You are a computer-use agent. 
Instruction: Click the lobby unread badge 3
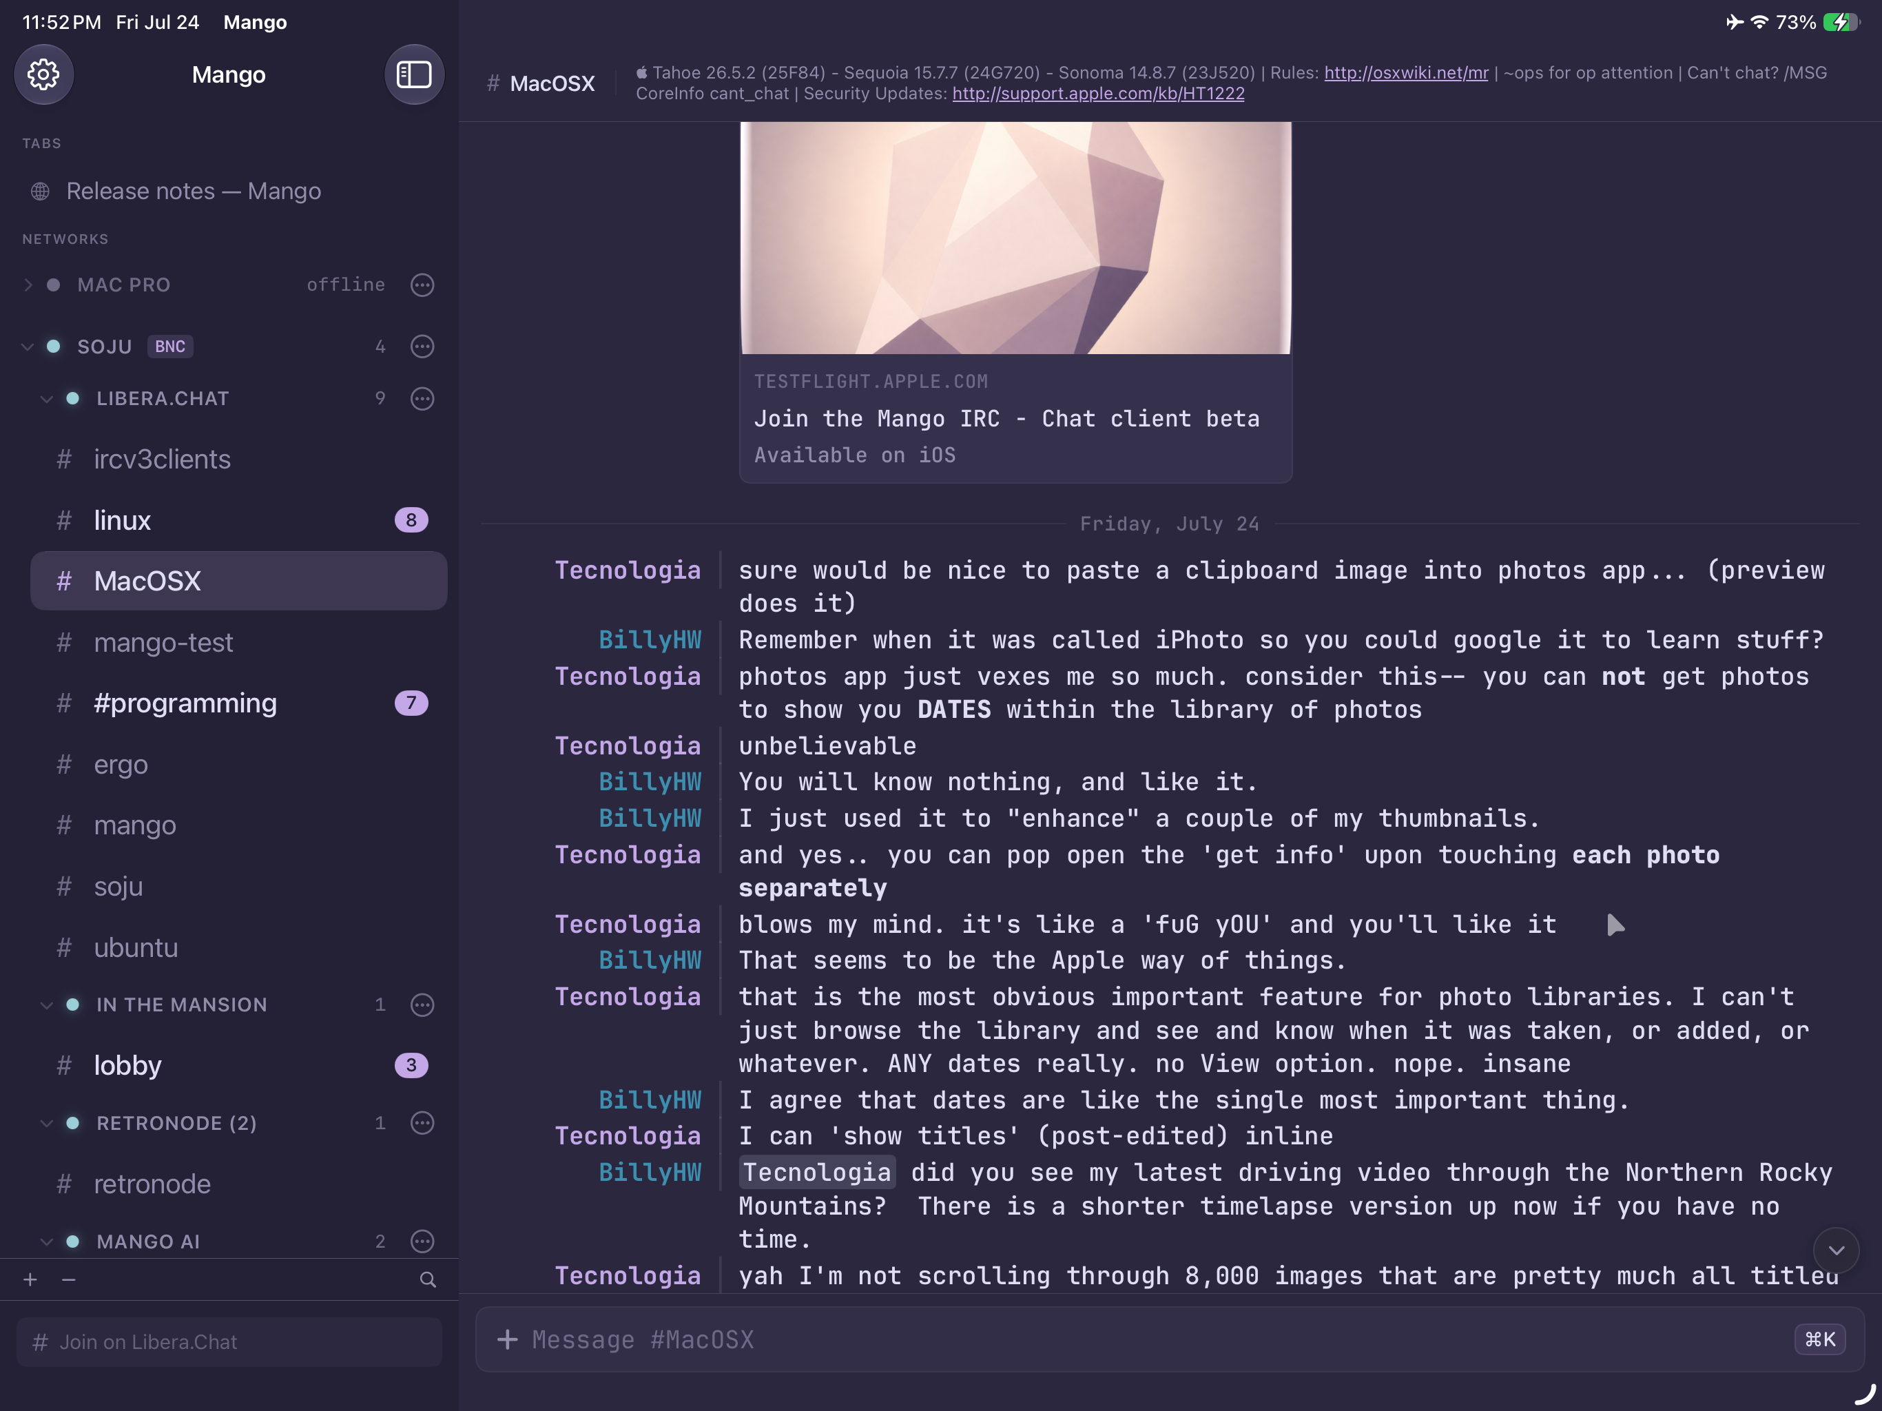click(x=411, y=1065)
